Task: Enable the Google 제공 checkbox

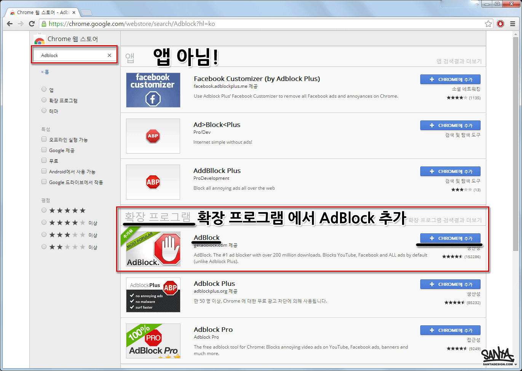Action: click(x=44, y=150)
